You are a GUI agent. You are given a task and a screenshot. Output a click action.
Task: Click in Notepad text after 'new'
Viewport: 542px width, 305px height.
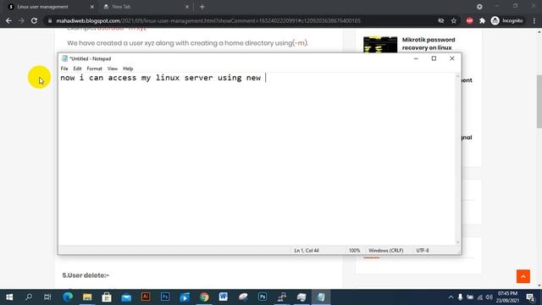coord(265,78)
